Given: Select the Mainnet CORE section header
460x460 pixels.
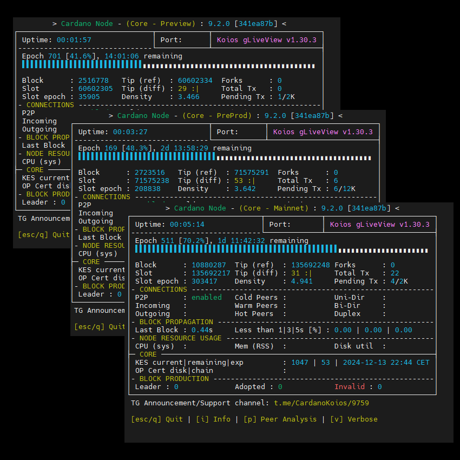Looking at the screenshot, I should click(x=148, y=354).
